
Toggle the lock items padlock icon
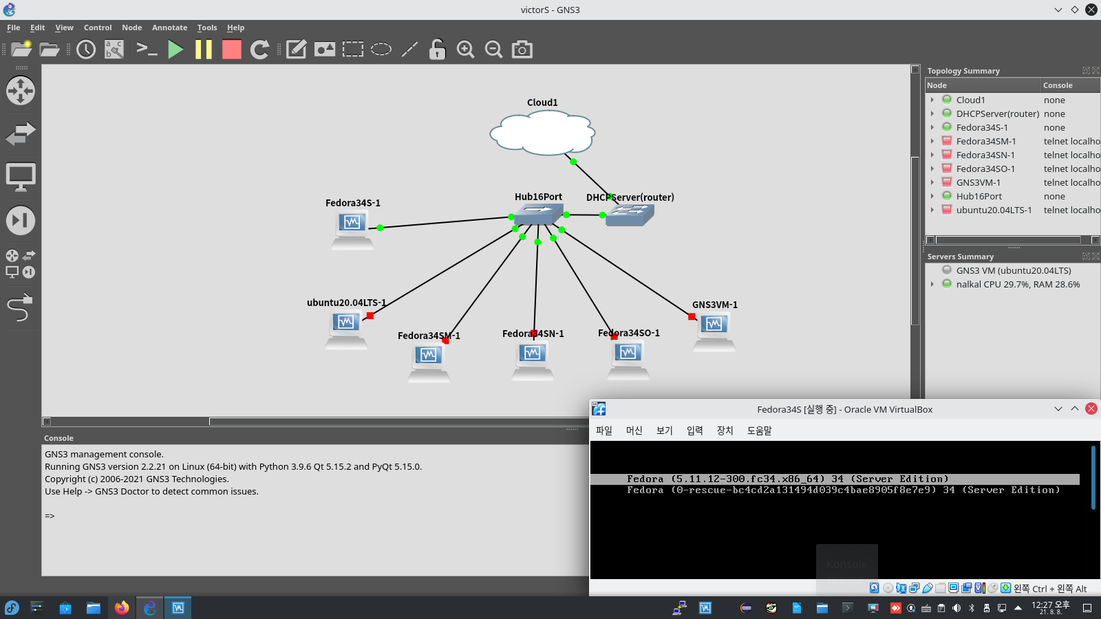coord(438,50)
